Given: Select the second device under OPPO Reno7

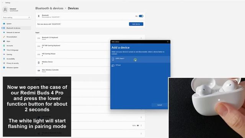Looking at the screenshot, I should pos(140,66).
